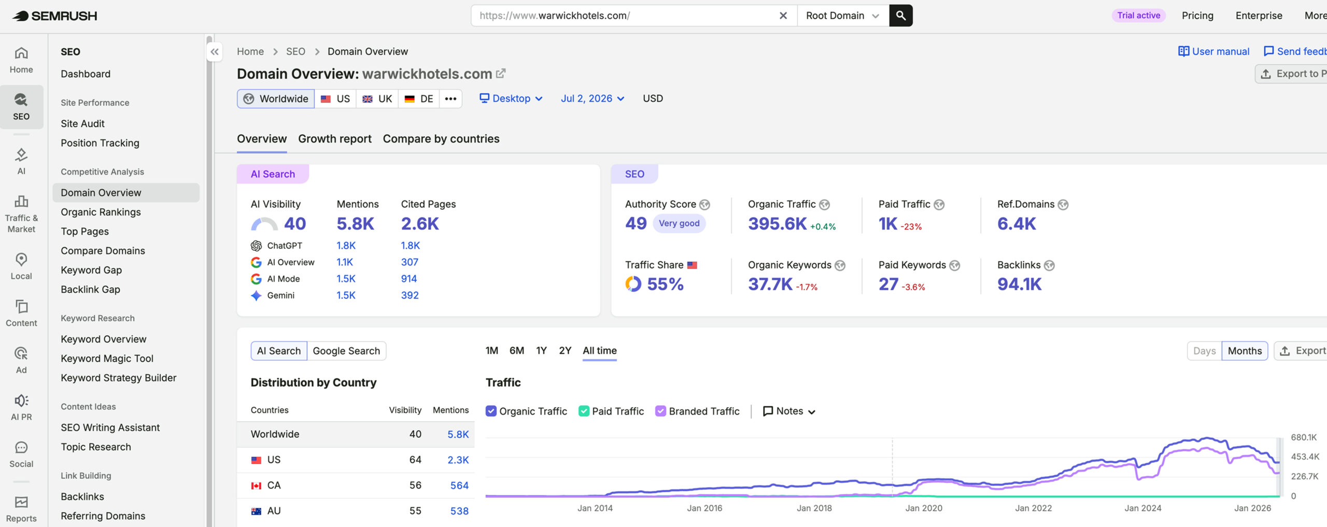1327x527 pixels.
Task: Click the Trial active badge
Action: (1138, 16)
